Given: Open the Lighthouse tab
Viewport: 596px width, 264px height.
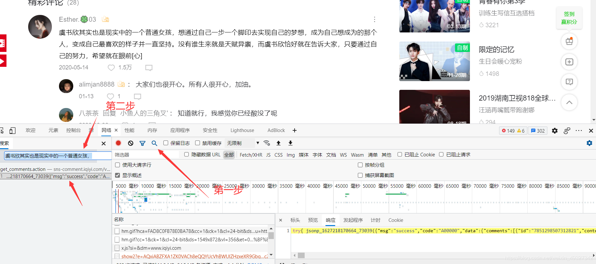Looking at the screenshot, I should 242,130.
